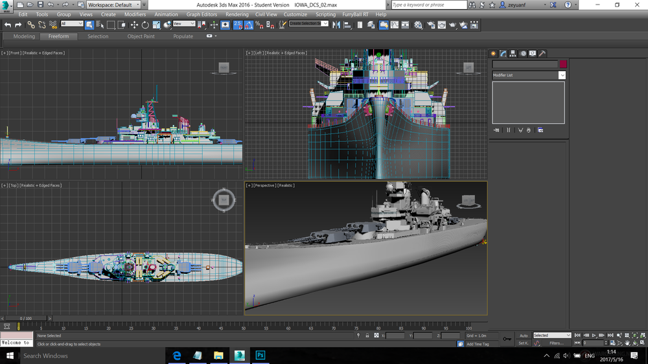
Task: Click the object color swatch
Action: (563, 64)
